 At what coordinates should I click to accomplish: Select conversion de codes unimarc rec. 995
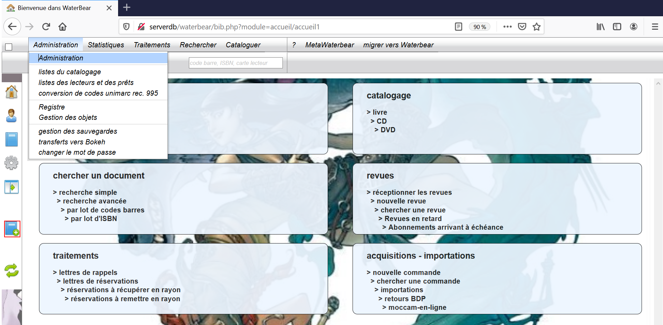(98, 93)
